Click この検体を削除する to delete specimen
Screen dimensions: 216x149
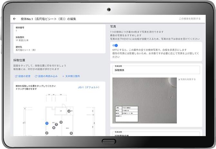[x=190, y=19]
